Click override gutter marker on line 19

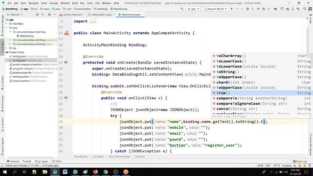(66, 63)
